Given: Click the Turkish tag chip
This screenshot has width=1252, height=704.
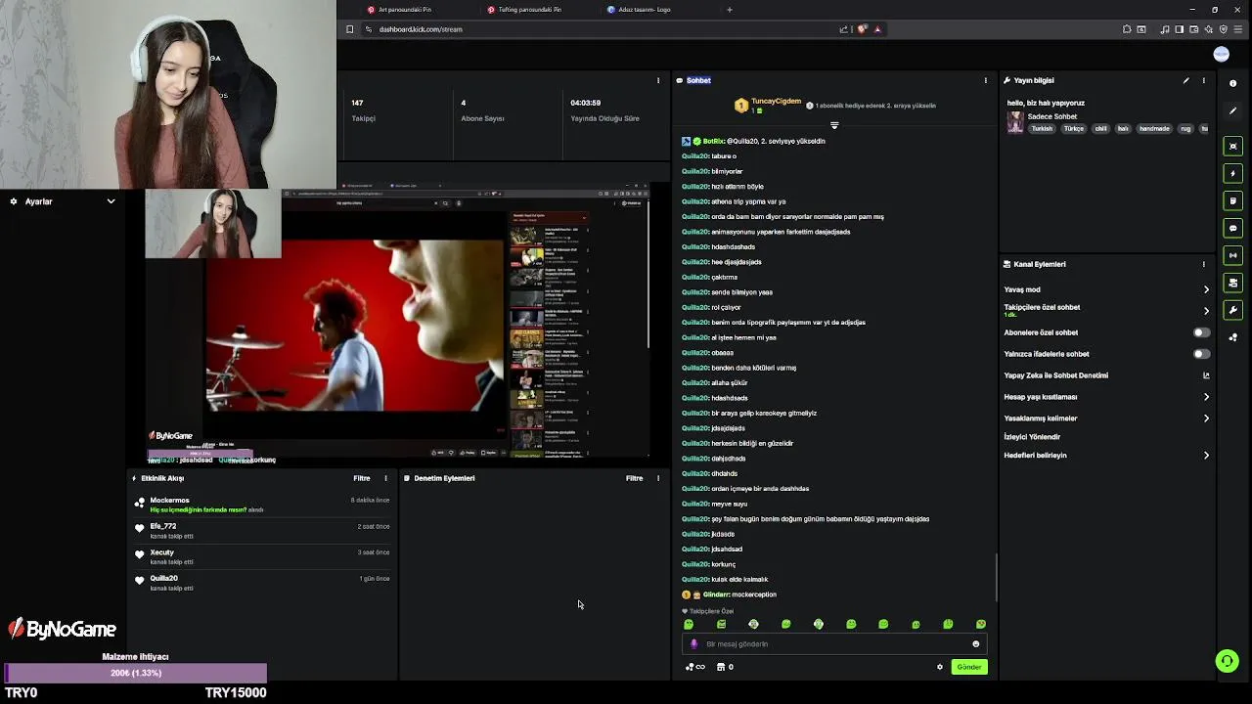Looking at the screenshot, I should click(x=1042, y=129).
